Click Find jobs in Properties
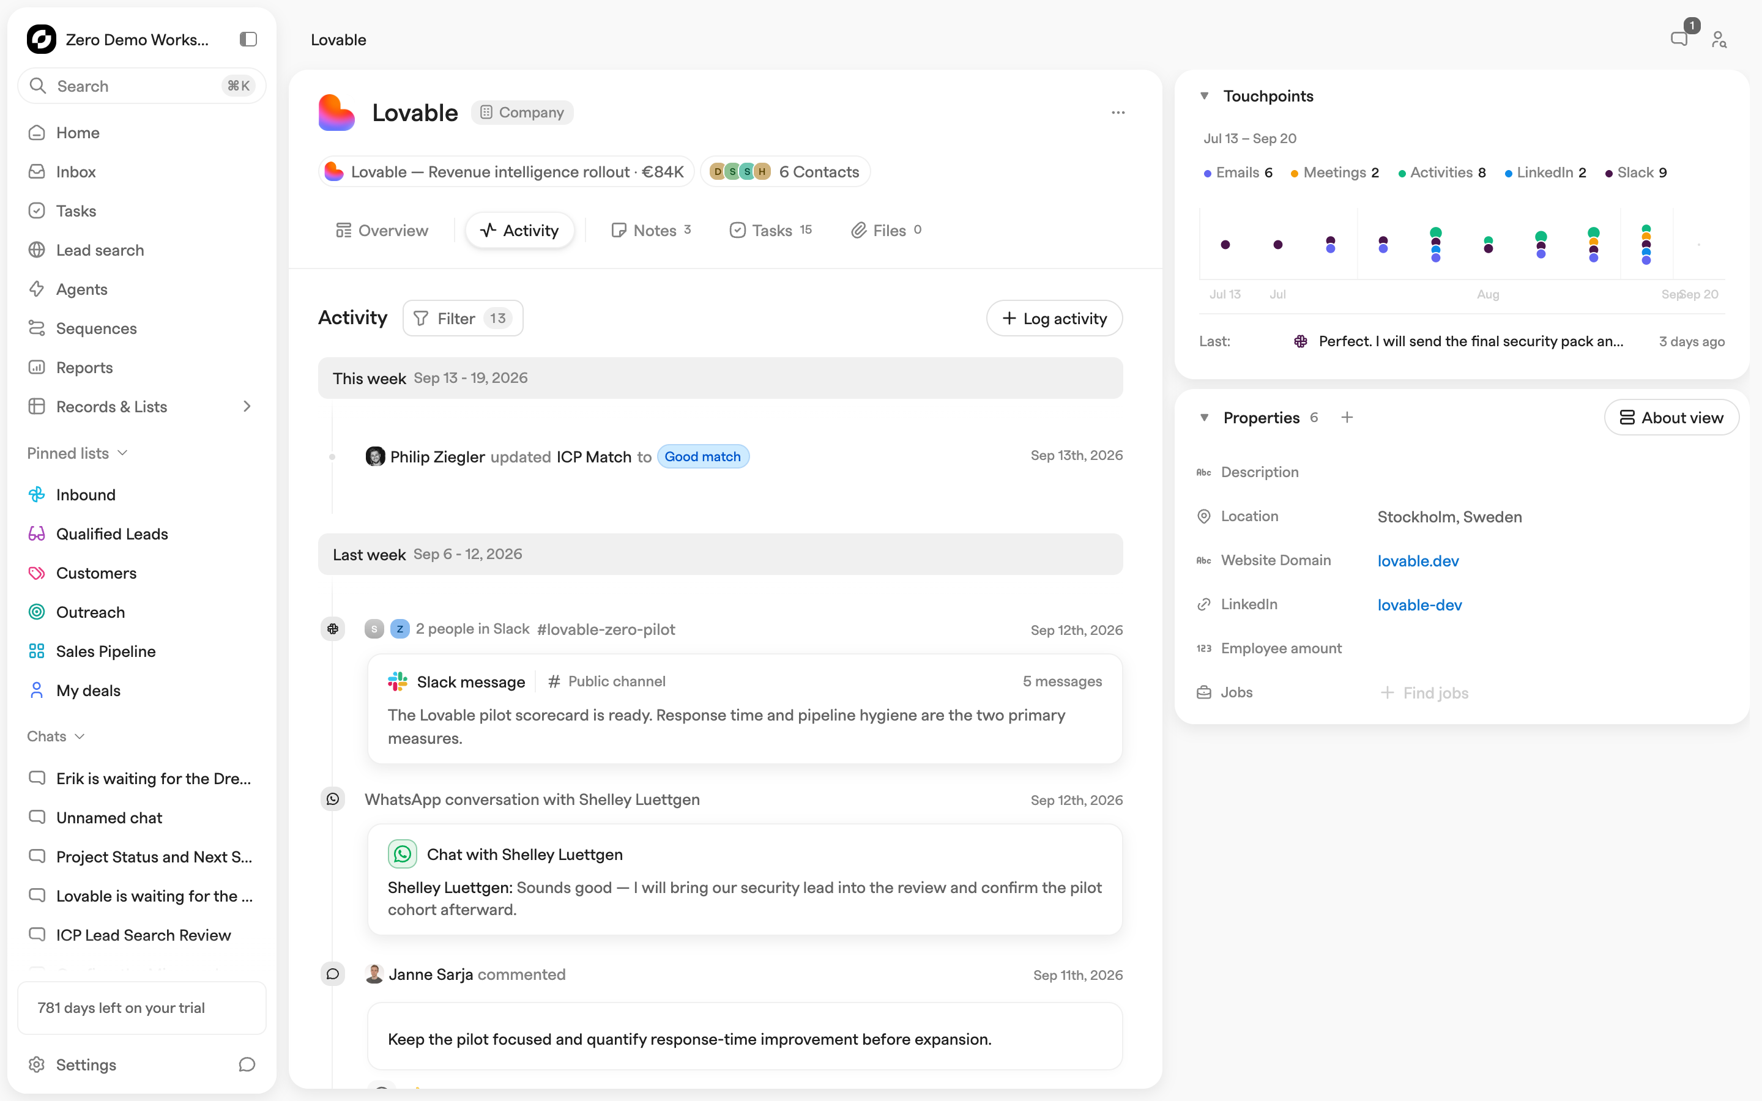1762x1101 pixels. click(1424, 693)
